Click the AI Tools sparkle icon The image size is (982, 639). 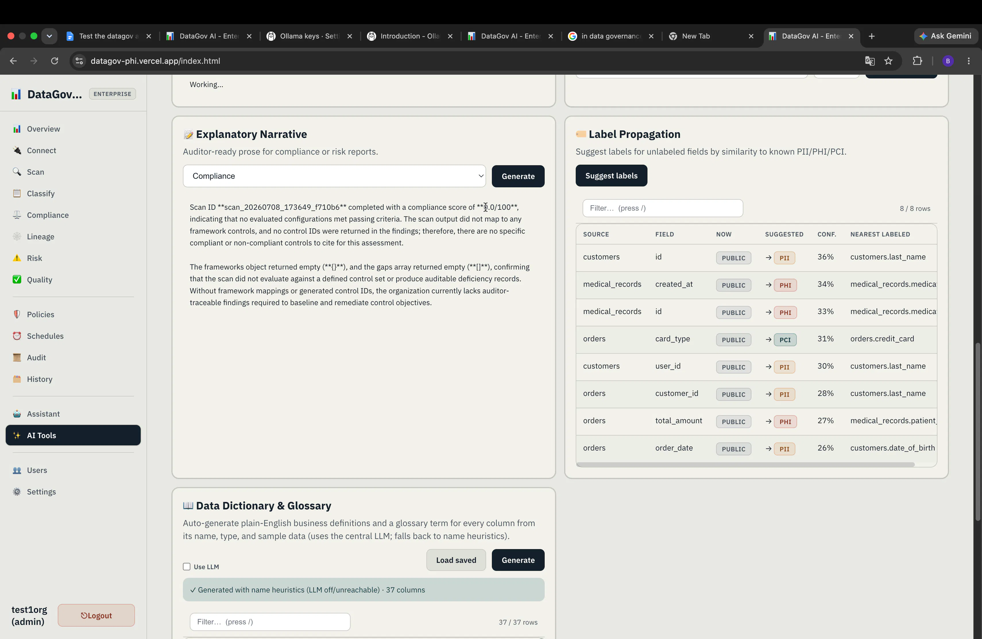[17, 435]
